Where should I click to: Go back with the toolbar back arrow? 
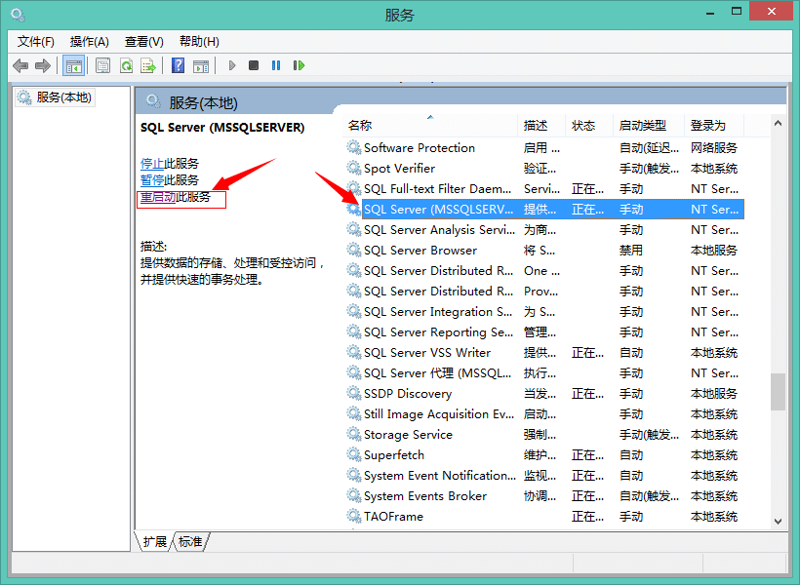(x=20, y=65)
